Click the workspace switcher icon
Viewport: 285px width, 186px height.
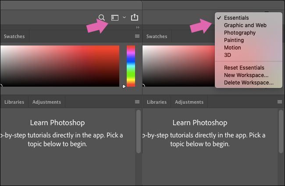(114, 18)
